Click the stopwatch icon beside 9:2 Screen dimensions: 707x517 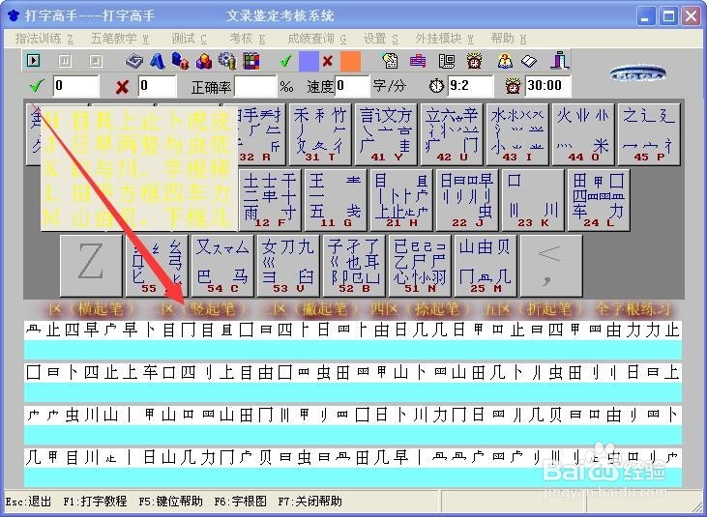(x=436, y=86)
